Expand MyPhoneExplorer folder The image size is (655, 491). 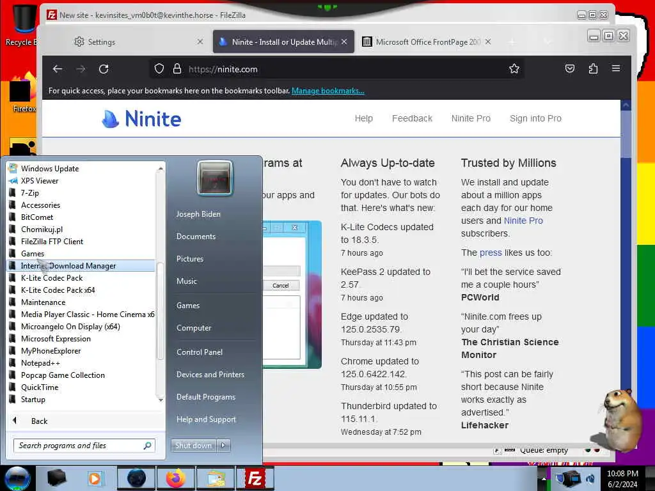click(81, 351)
